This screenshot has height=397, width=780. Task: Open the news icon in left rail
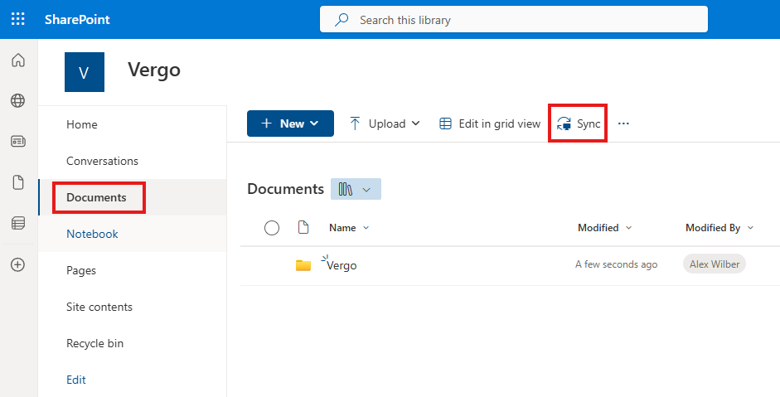(x=18, y=142)
